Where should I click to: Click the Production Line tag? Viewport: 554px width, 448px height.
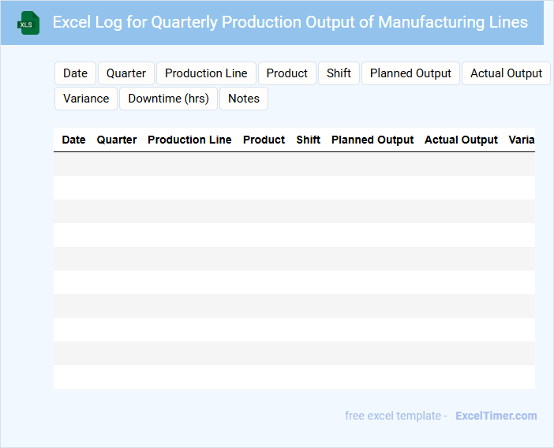point(206,73)
